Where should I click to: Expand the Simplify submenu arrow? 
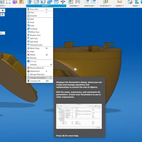[51, 65]
